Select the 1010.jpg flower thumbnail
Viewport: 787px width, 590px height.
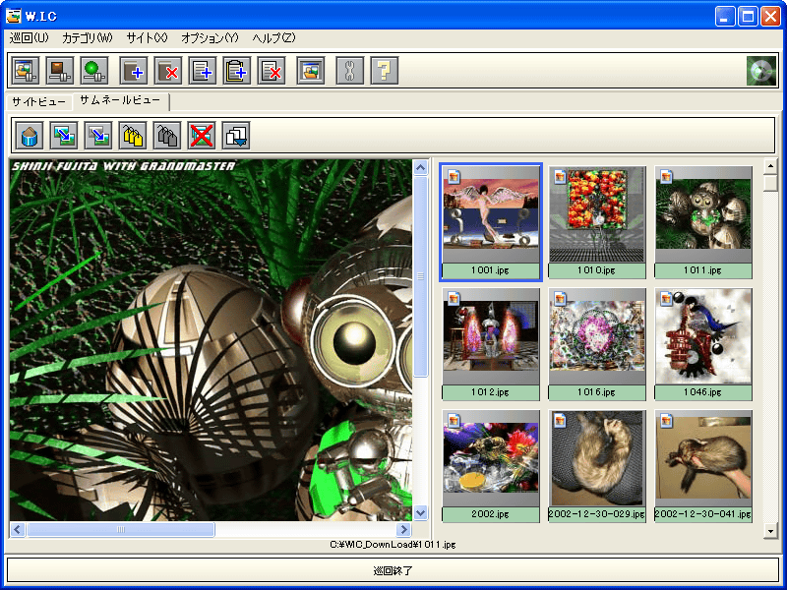click(597, 222)
